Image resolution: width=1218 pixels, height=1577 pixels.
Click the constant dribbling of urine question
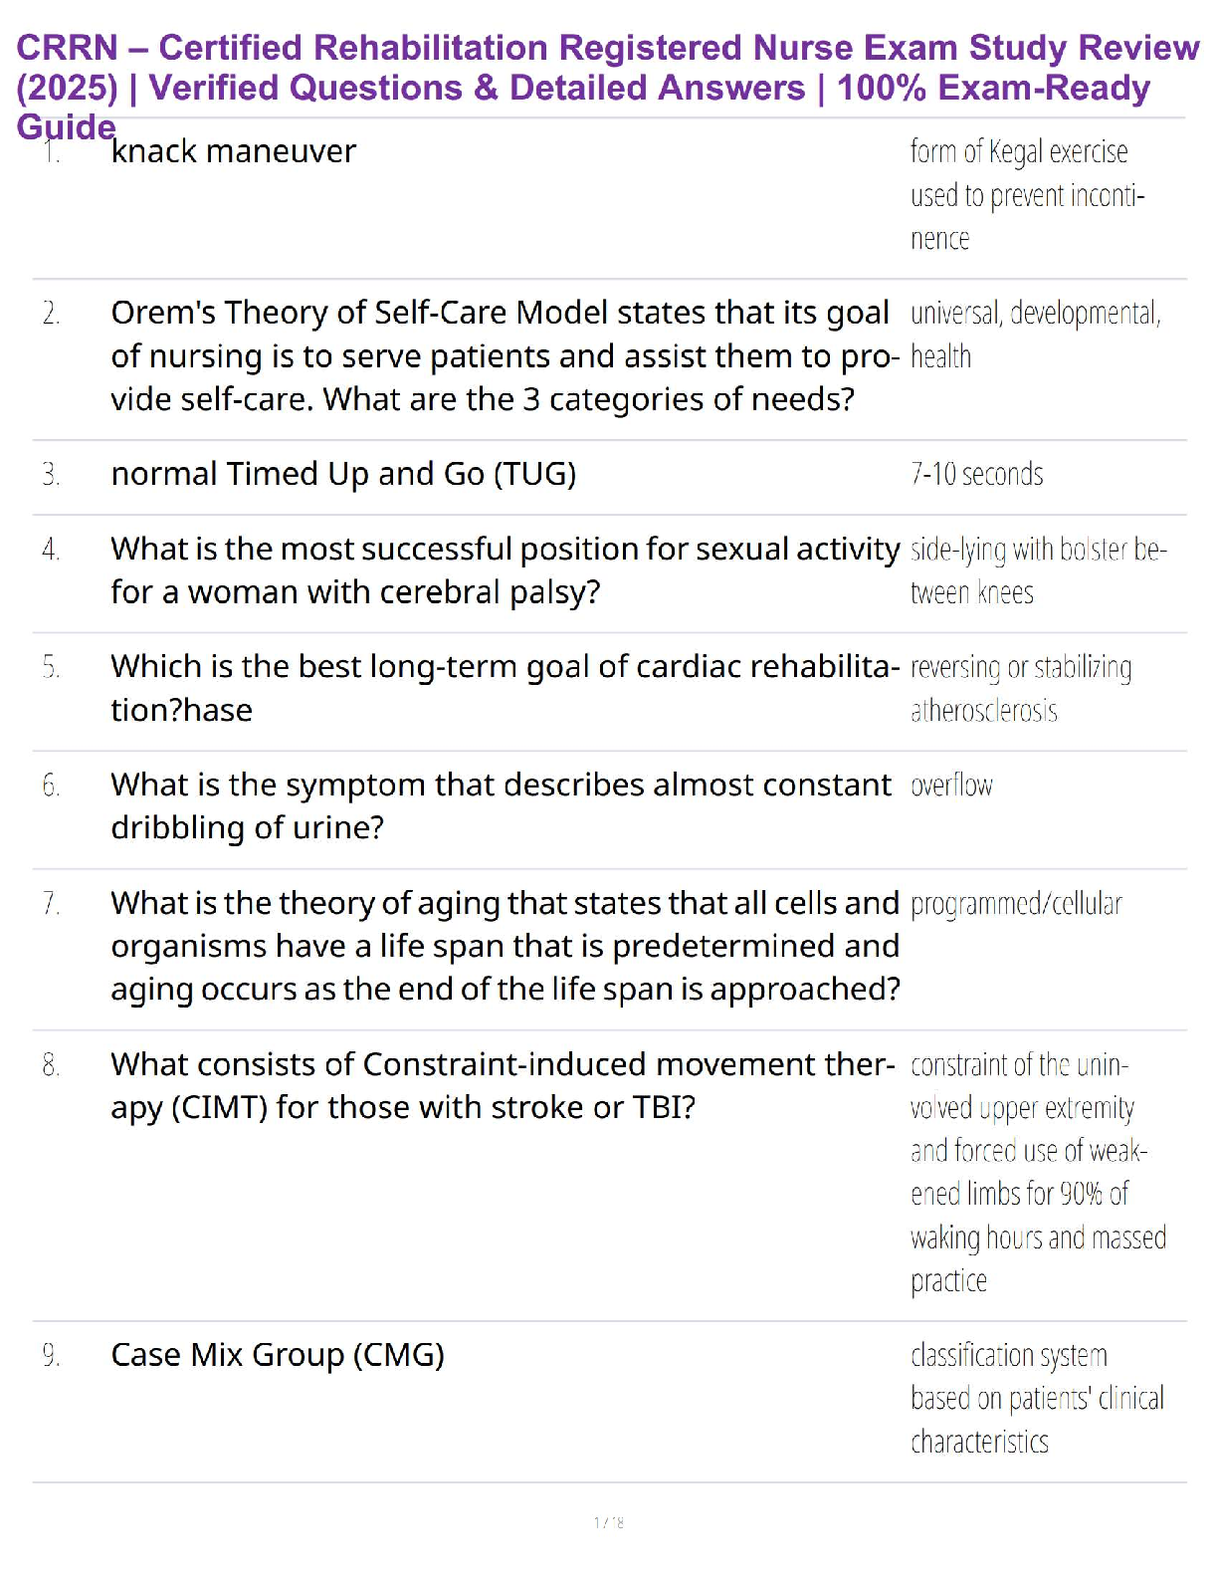501,805
